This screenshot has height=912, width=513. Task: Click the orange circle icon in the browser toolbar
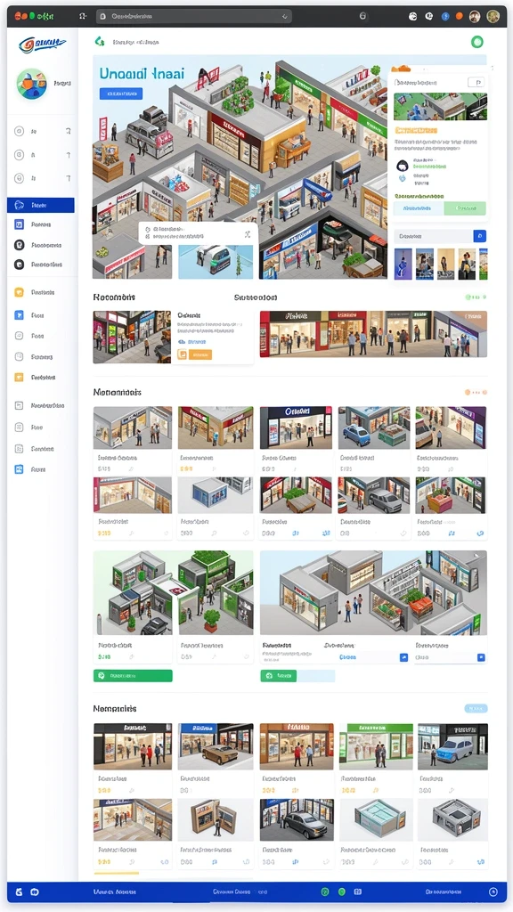click(x=459, y=16)
